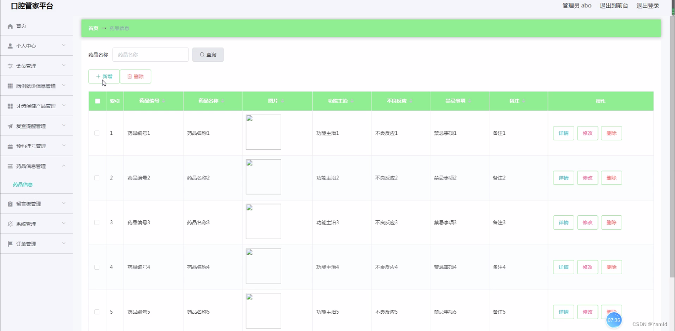Screen dimensions: 675x331
Task: Open the 订单管理 sidebar menu
Action: point(37,244)
